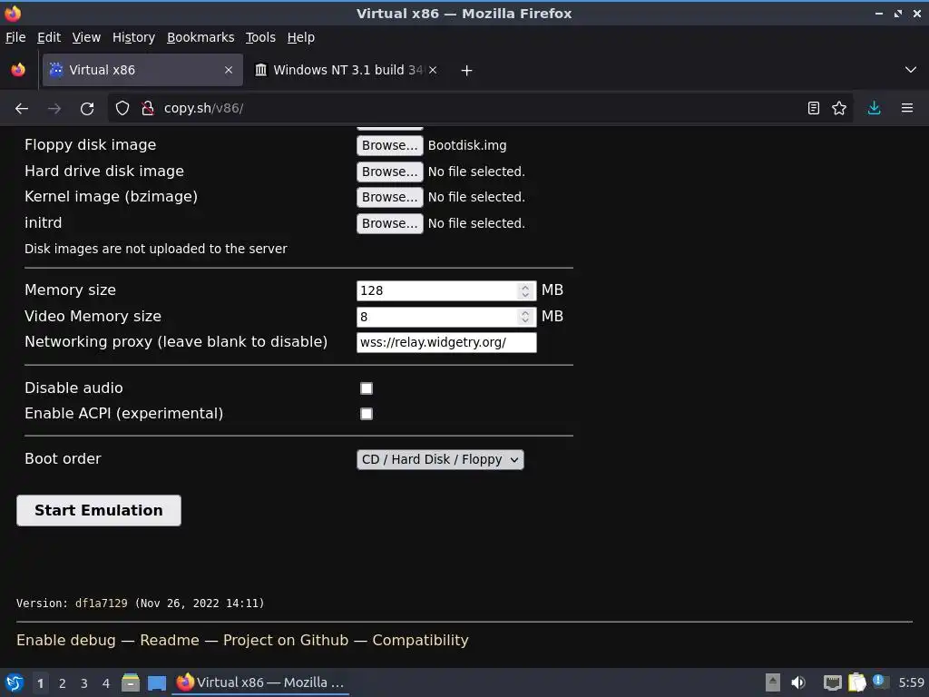Launch file manager from taskbar

131,682
